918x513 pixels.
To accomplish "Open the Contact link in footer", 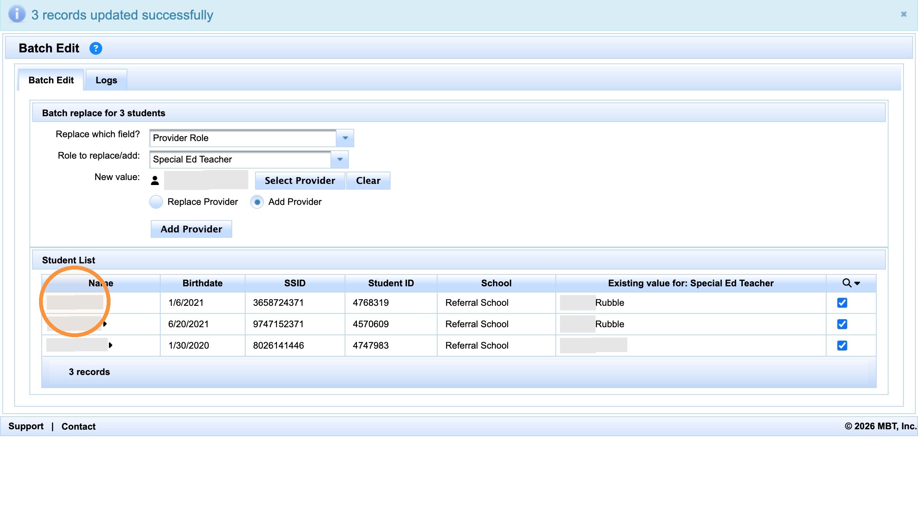I will pos(78,426).
